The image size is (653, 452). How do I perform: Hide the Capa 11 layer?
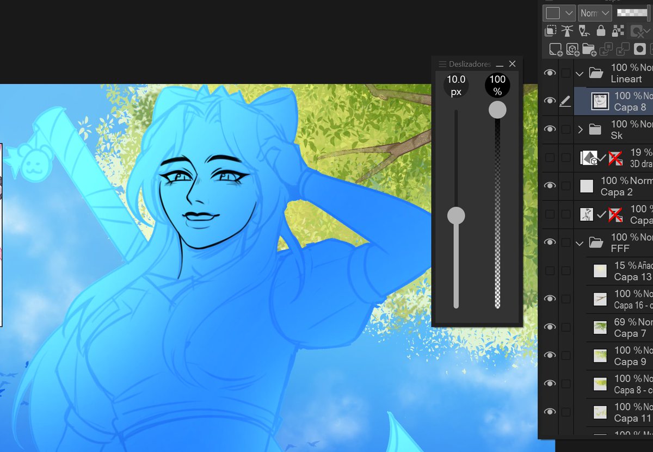click(550, 412)
